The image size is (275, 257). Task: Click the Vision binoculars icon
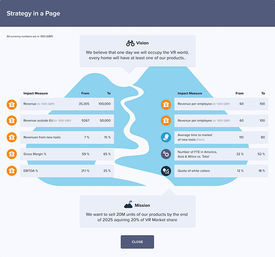tap(130, 43)
